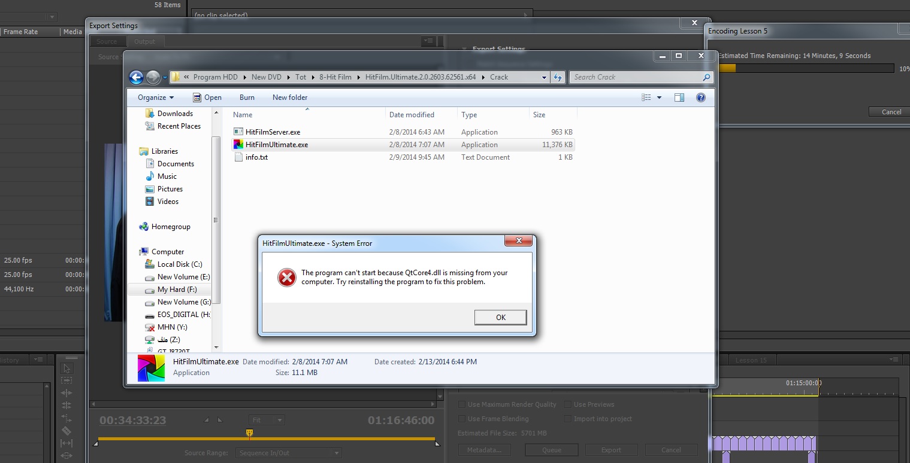Enable the Use Frame Blending checkbox
910x463 pixels.
461,419
